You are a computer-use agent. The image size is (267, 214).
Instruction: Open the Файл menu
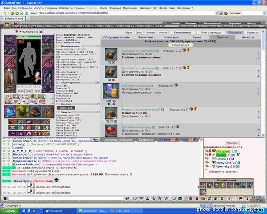pyautogui.click(x=7, y=8)
